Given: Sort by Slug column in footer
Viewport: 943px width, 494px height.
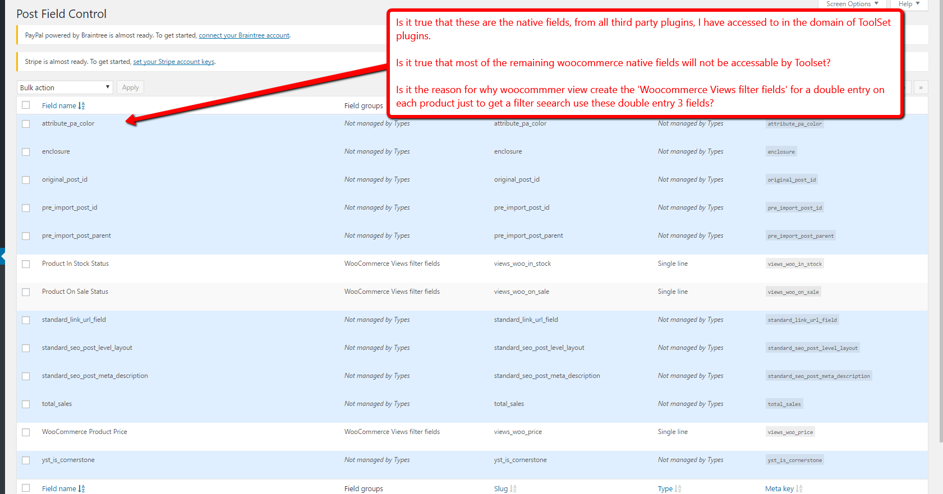Looking at the screenshot, I should (505, 488).
